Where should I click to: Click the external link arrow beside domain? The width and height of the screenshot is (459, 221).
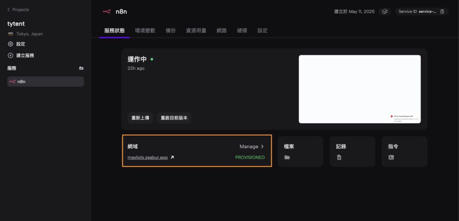tap(172, 157)
